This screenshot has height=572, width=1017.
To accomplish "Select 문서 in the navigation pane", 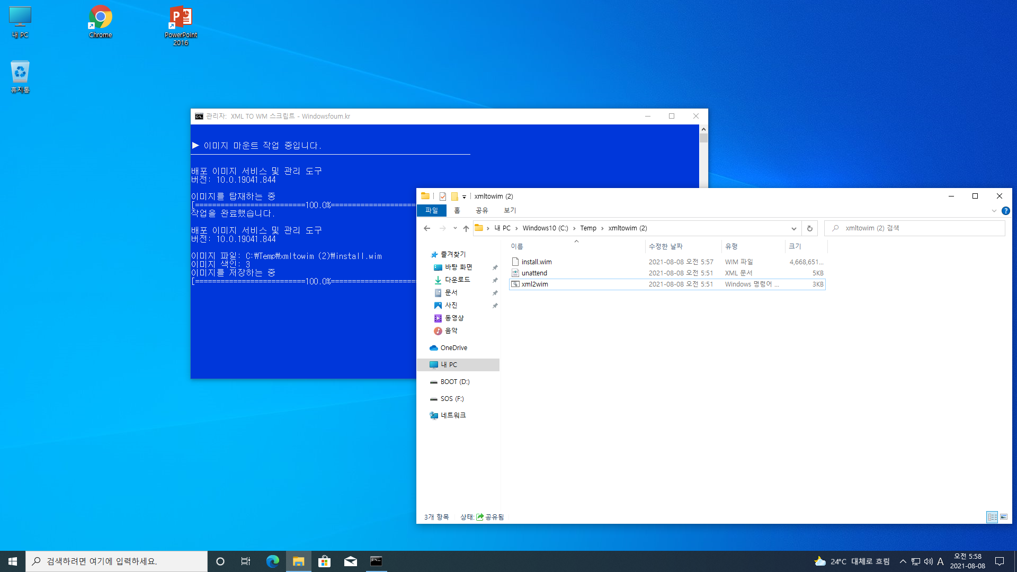I will pos(451,292).
